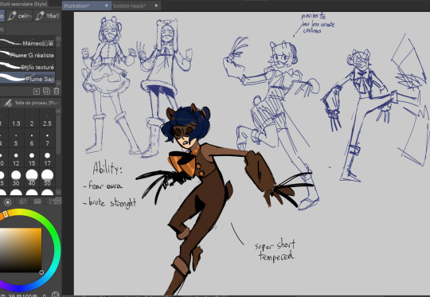Select the Stylo texturé brush
430x297 pixels.
point(27,67)
